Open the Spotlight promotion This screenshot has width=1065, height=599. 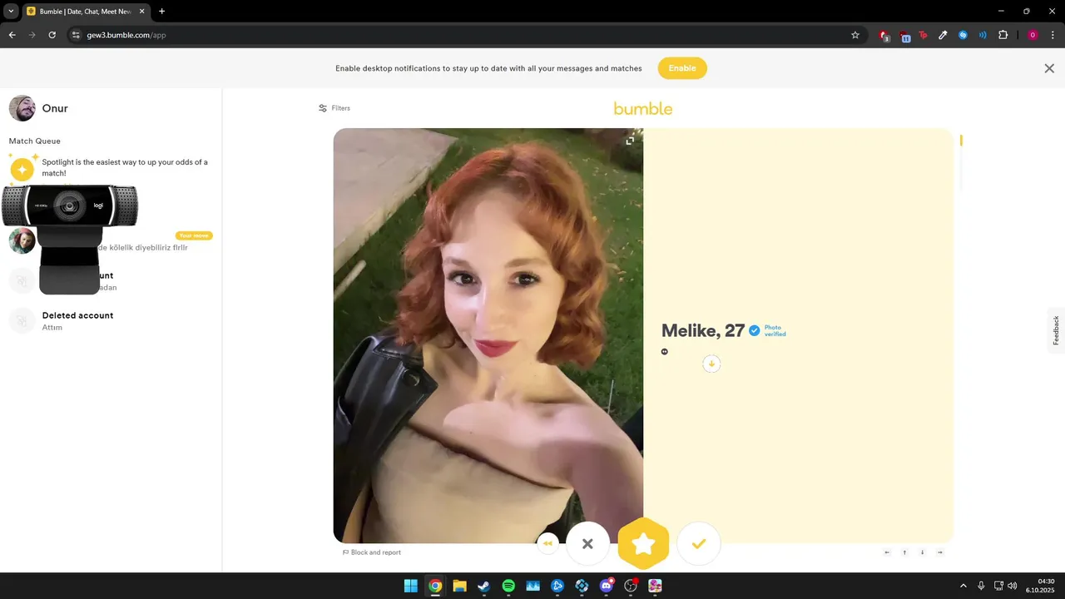(109, 167)
